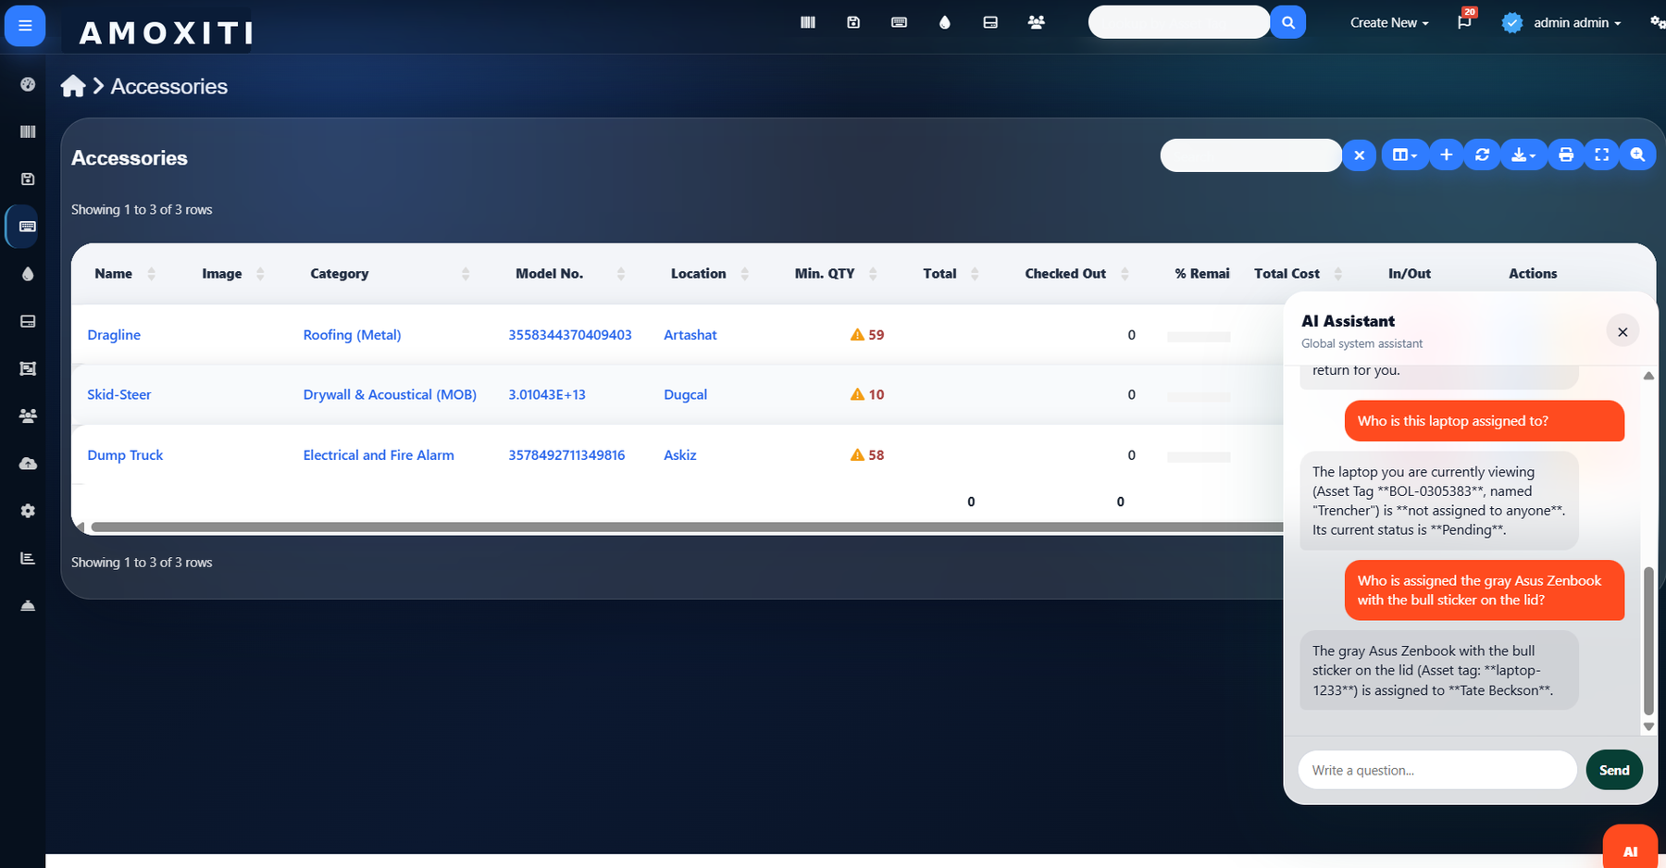Open Requestable items sidebar bell icon
Screen dimensions: 1666x868
click(x=28, y=605)
